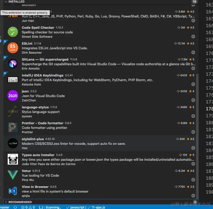Open manage gear for language-stylus
Image resolution: width=213 pixels, height=209 pixels.
(193, 116)
